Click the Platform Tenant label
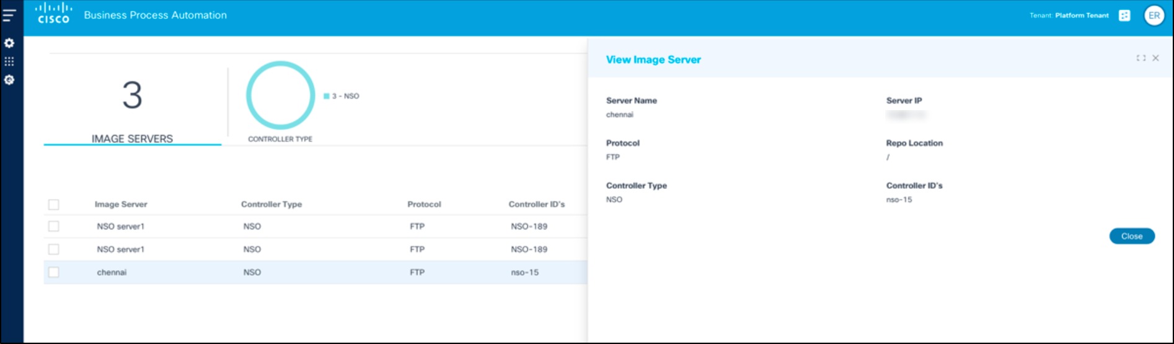Image resolution: width=1174 pixels, height=344 pixels. pos(1082,15)
